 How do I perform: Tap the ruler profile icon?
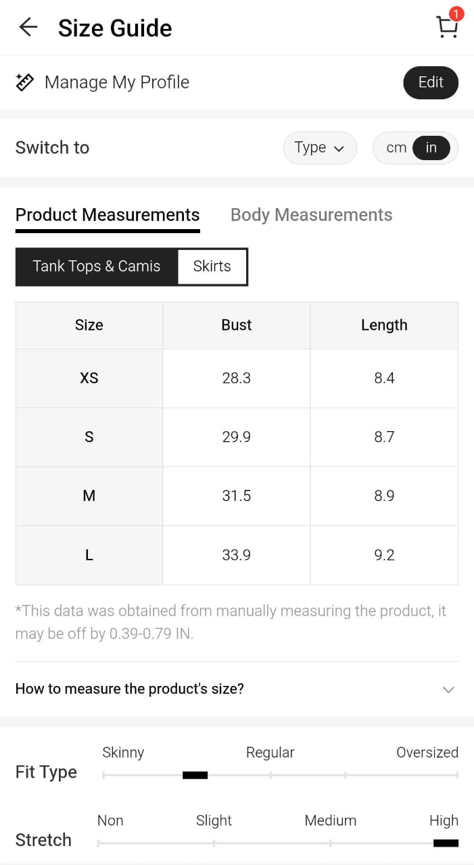tap(25, 82)
